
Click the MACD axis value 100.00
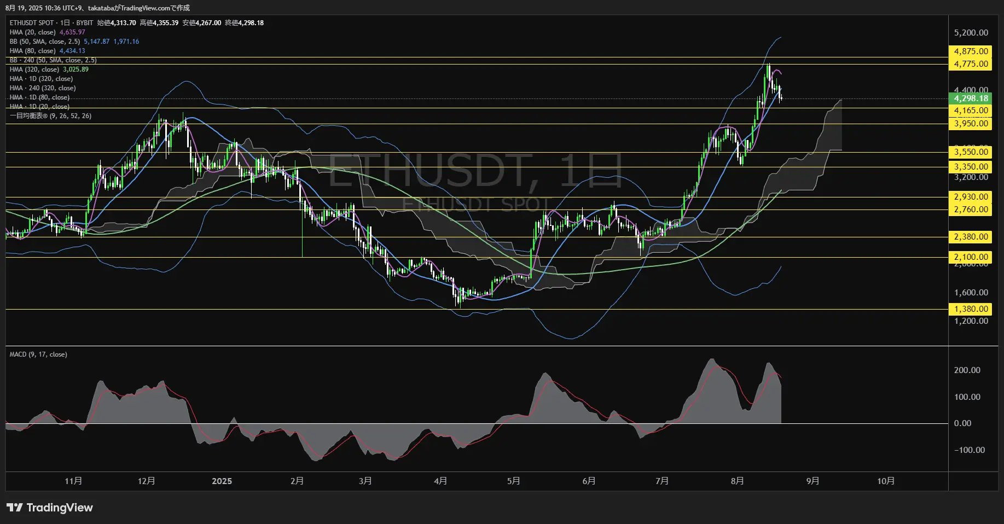[x=967, y=397]
